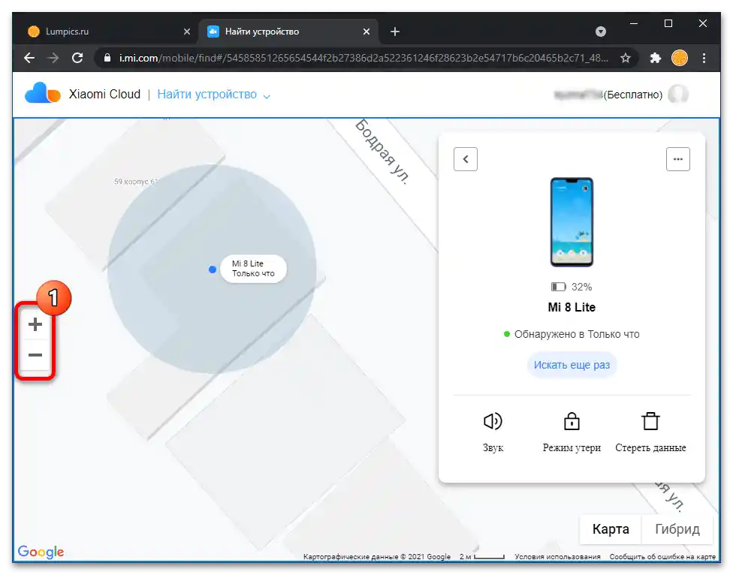Click the blurred account name (Бесплатно)
Screen dimensions: 733x575
point(608,95)
